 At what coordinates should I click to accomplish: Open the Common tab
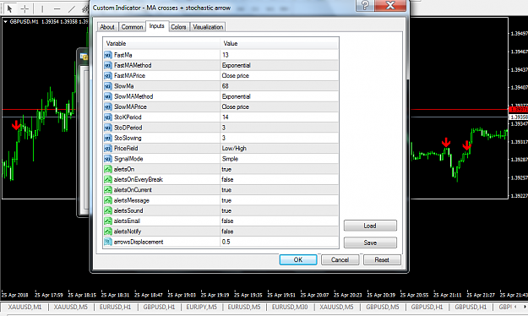[x=132, y=27]
